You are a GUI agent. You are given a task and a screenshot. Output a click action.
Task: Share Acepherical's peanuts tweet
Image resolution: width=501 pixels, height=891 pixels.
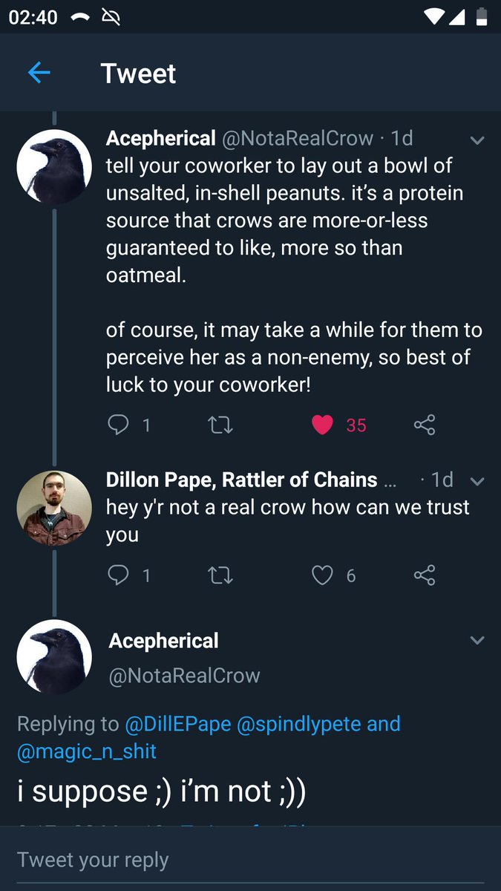tap(424, 425)
